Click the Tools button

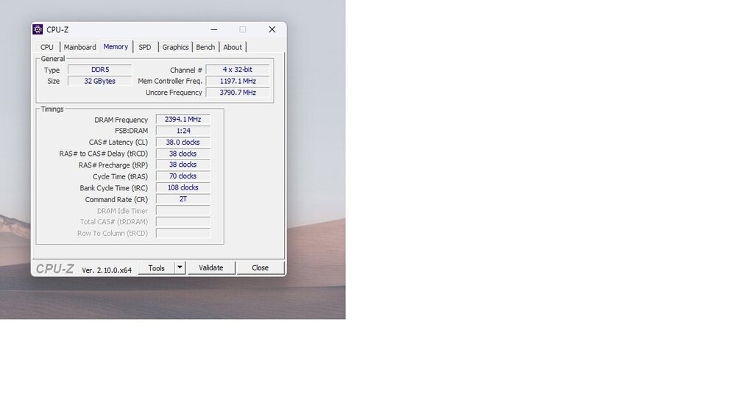tap(156, 268)
